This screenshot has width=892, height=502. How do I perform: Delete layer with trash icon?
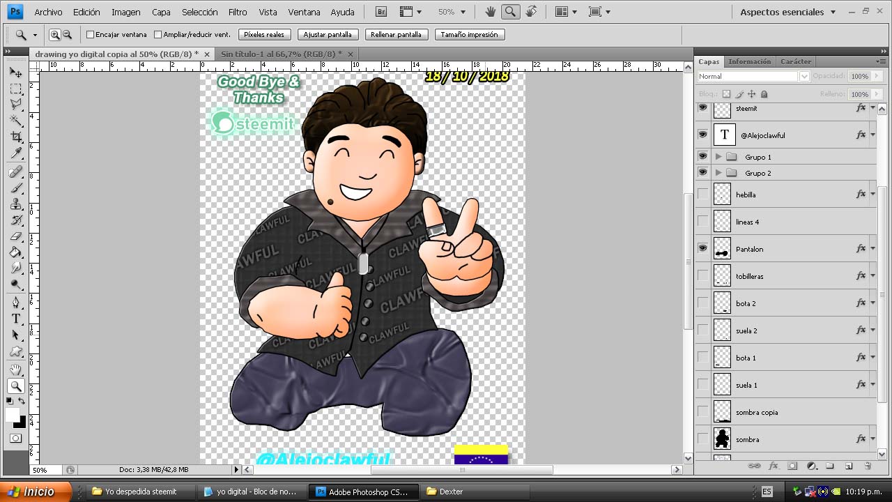tap(868, 466)
